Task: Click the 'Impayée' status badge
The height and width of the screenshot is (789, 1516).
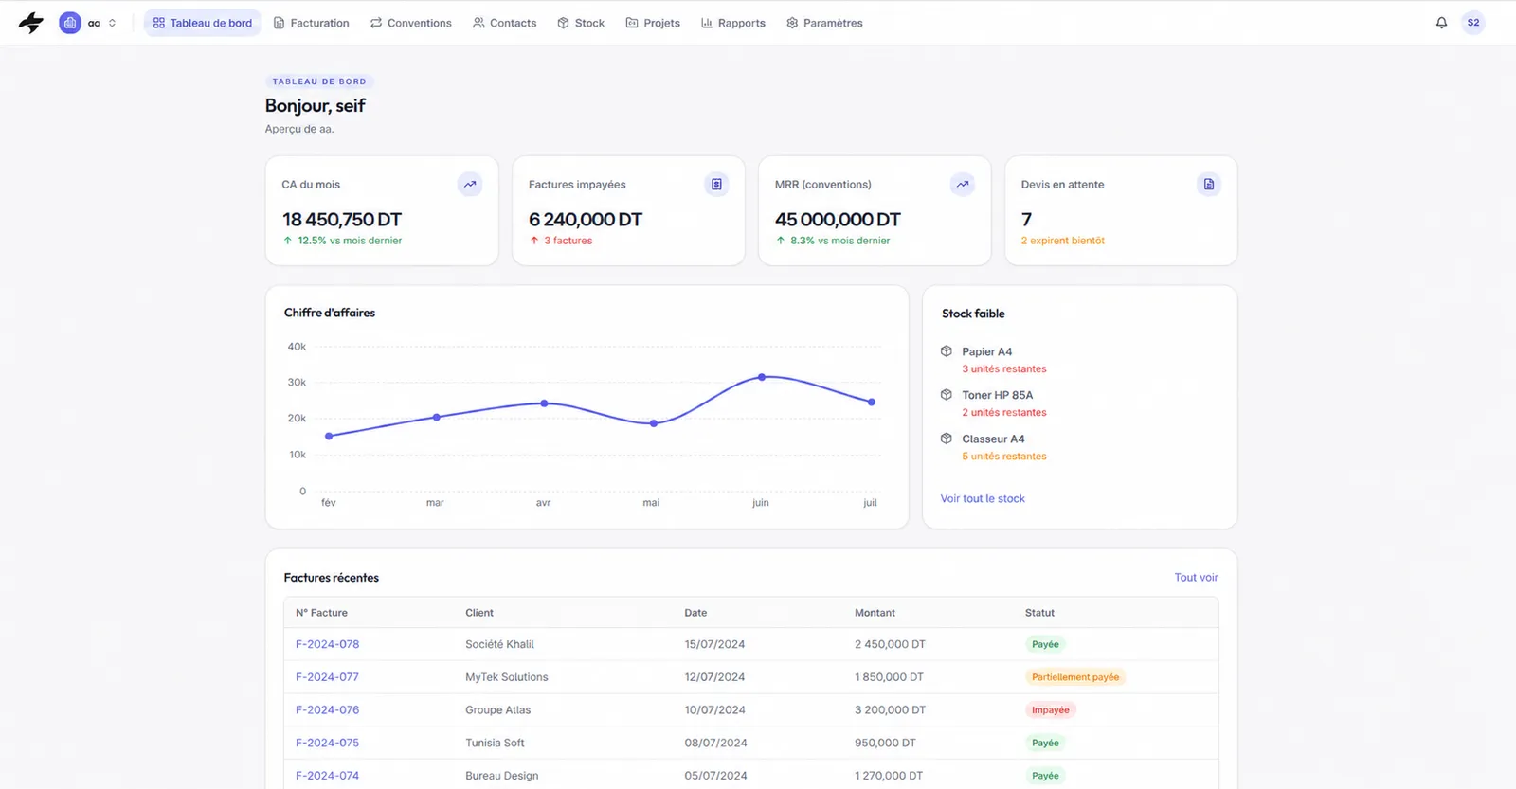Action: pyautogui.click(x=1051, y=710)
